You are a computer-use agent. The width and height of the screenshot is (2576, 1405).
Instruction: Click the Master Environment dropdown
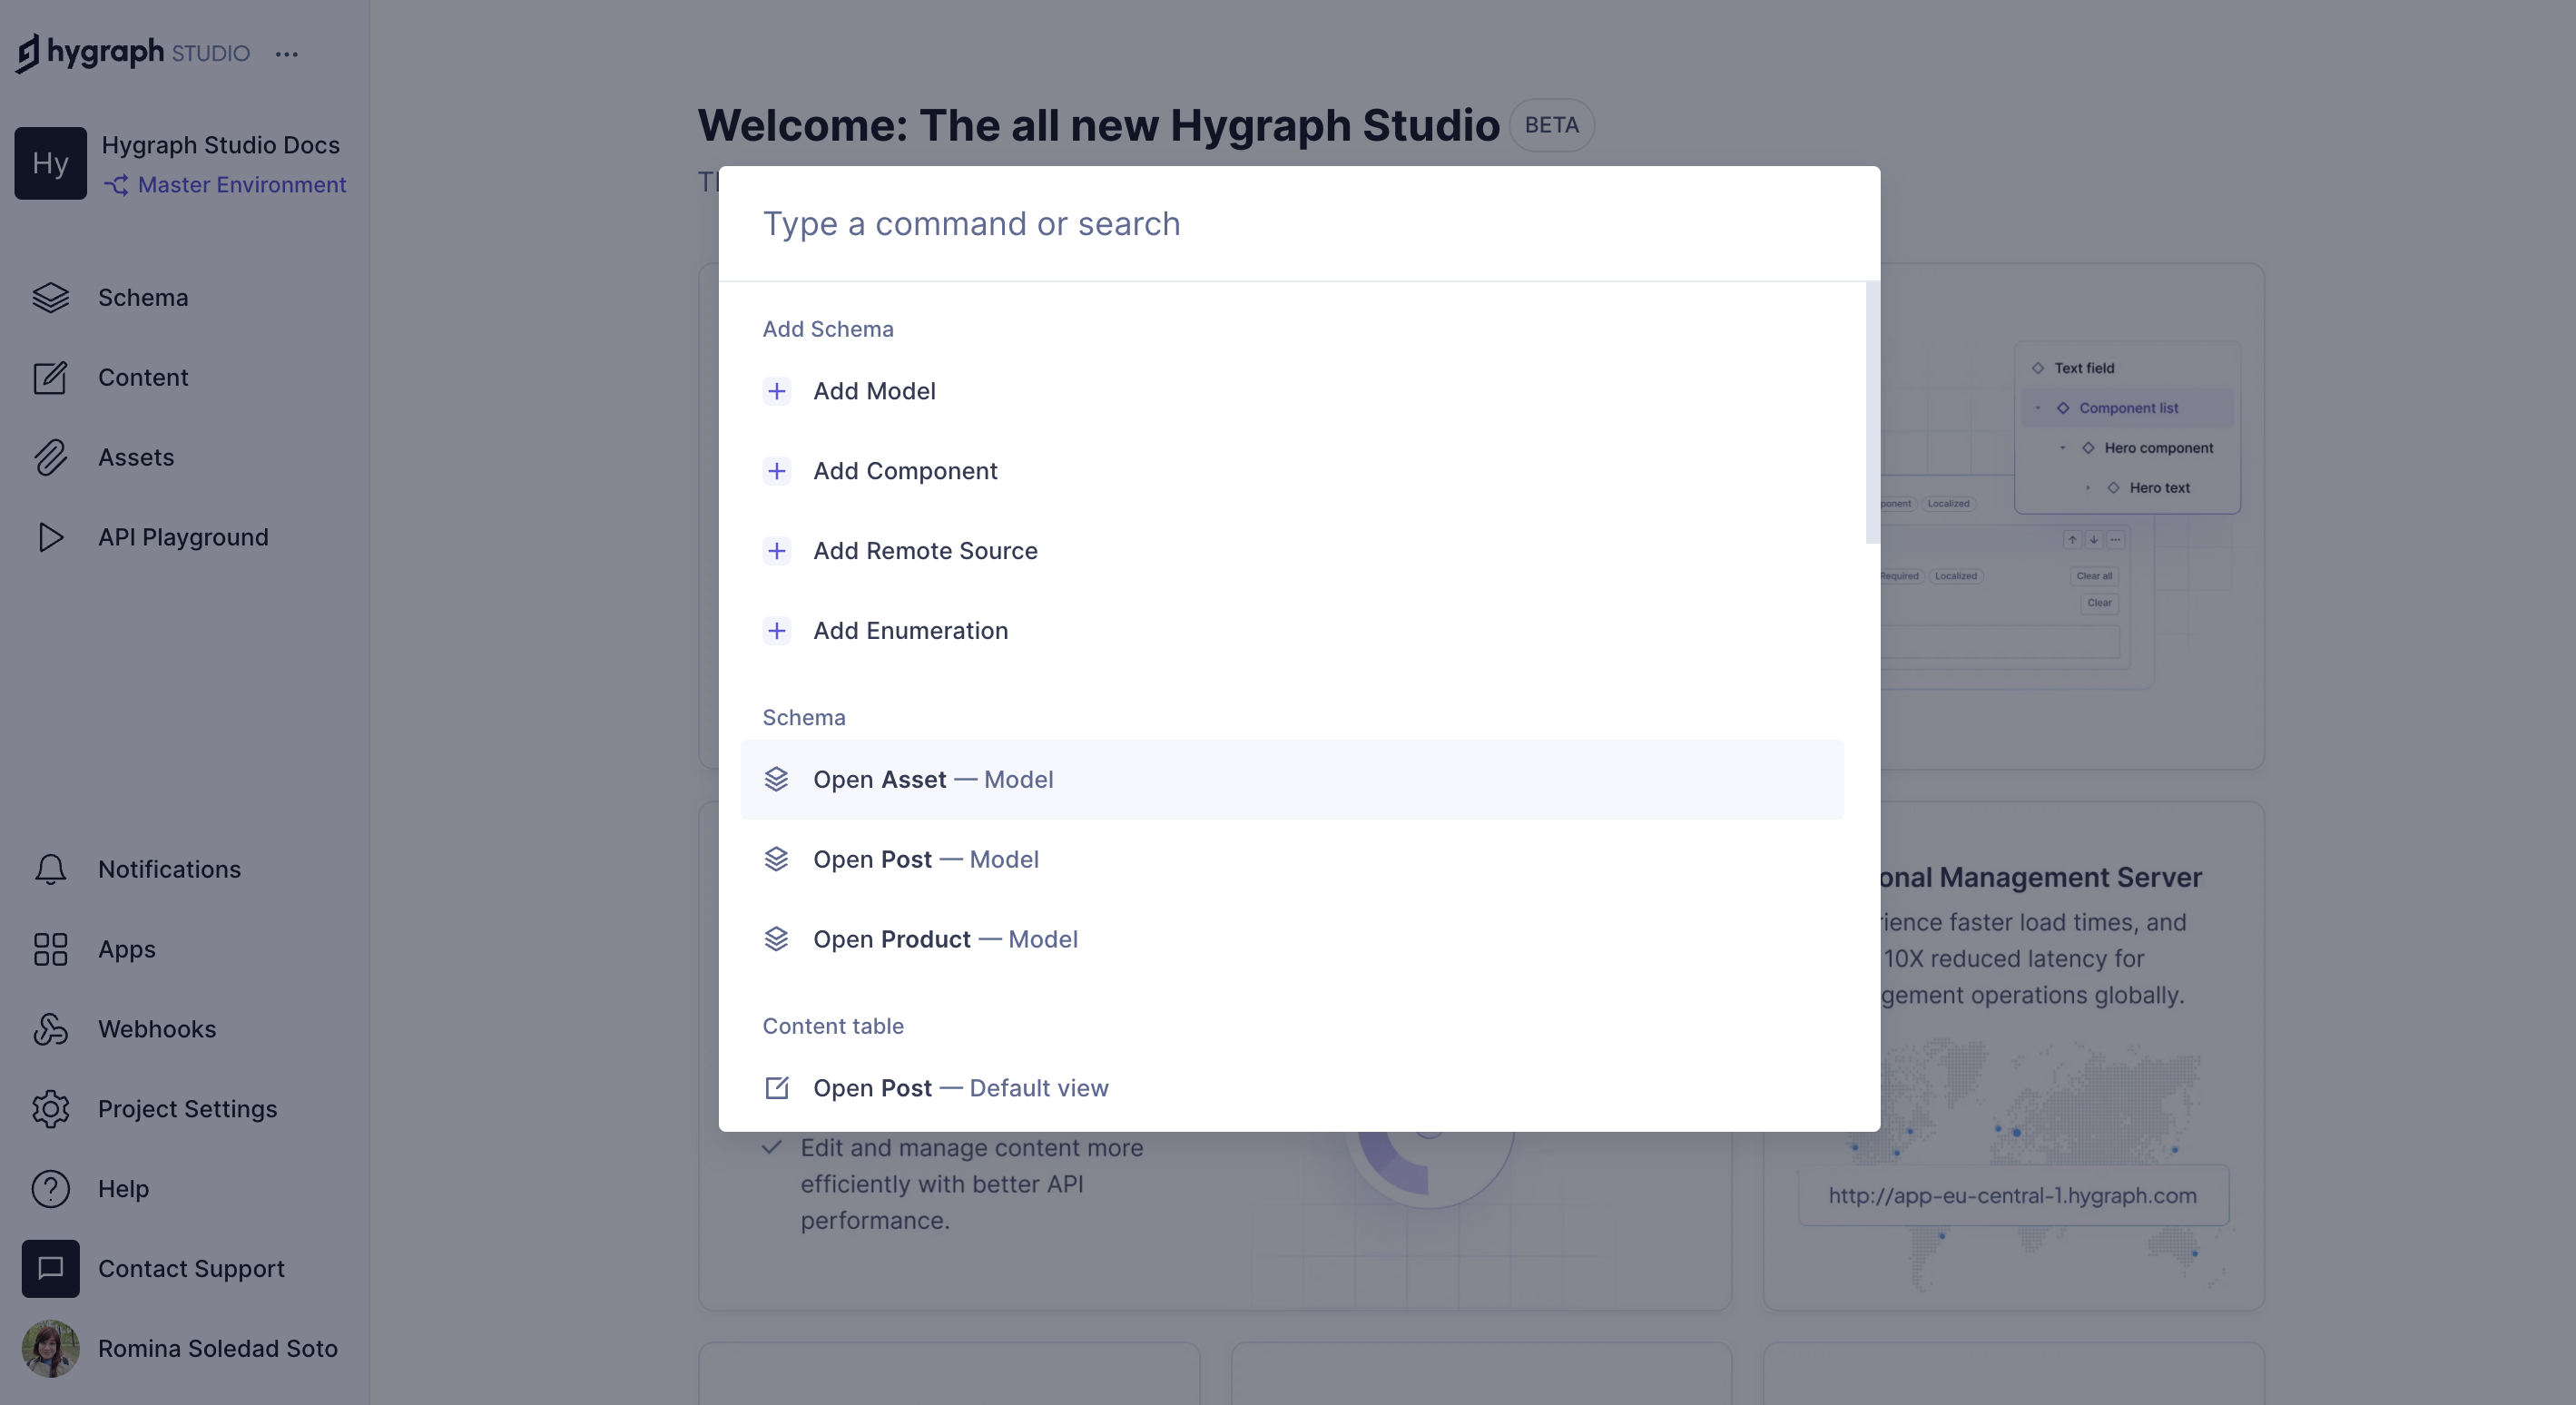click(x=225, y=182)
